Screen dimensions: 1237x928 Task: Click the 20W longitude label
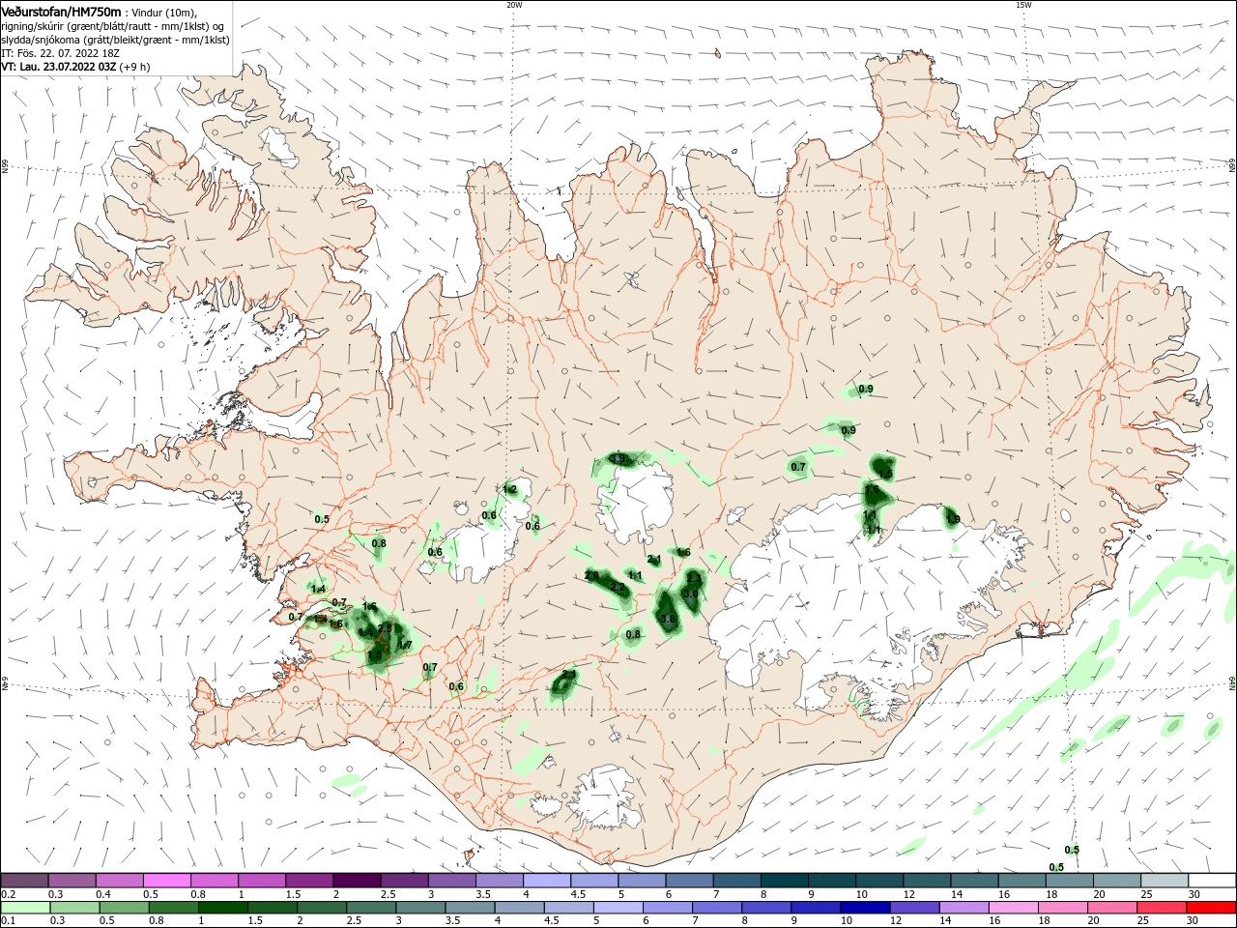[514, 5]
